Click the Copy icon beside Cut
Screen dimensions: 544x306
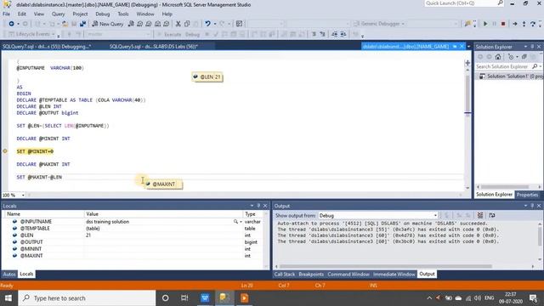[x=187, y=24]
